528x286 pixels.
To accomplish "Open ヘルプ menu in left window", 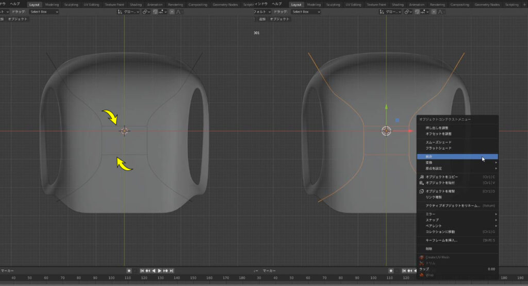I will coord(14,4).
